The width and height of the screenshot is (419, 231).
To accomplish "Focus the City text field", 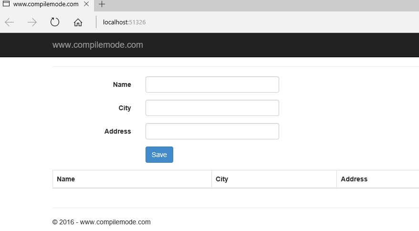I will (212, 108).
